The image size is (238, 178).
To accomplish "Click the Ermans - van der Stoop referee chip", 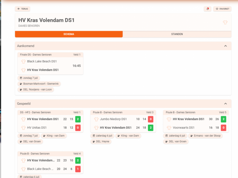I will click(206, 136).
